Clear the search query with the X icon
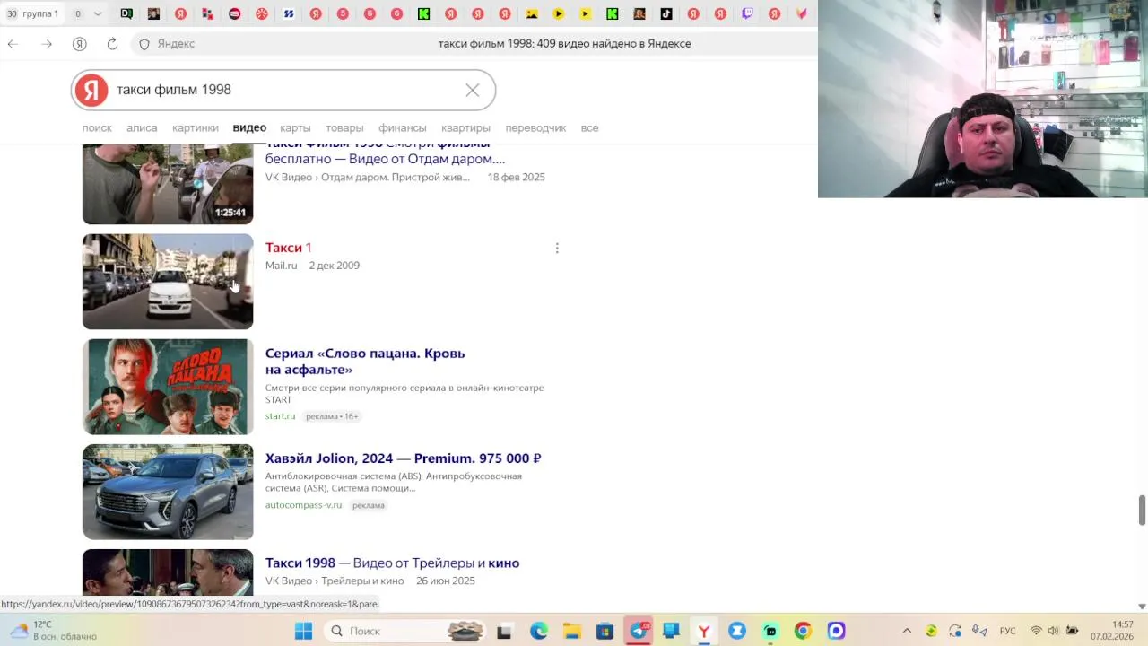 473,90
